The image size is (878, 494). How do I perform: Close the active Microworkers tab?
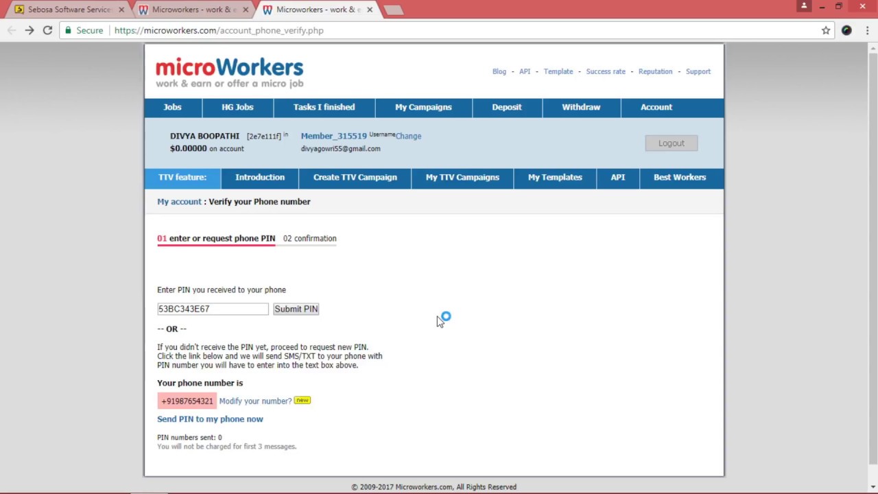(370, 10)
